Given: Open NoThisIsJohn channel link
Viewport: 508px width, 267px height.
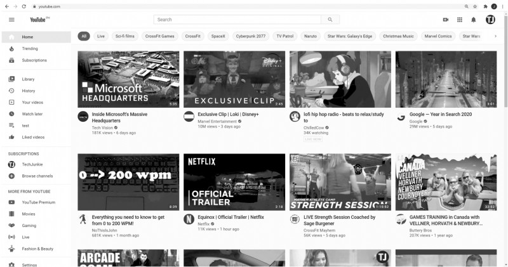Looking at the screenshot, I should pyautogui.click(x=104, y=230).
